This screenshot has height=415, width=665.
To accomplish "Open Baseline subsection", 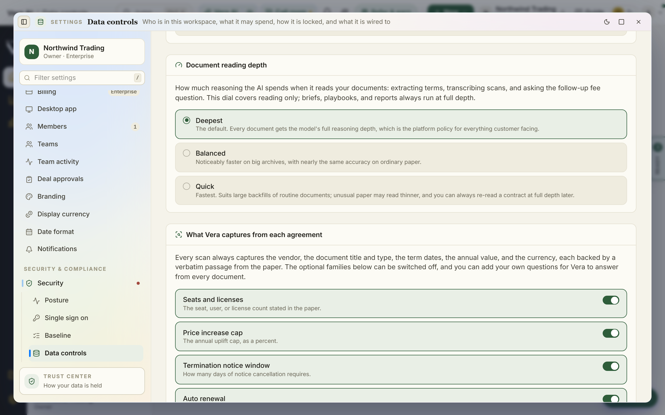I will (x=86, y=335).
